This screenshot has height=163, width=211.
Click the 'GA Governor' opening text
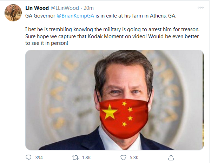(40, 16)
